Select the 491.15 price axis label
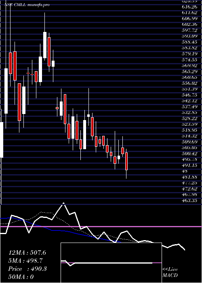 pyautogui.click(x=189, y=165)
